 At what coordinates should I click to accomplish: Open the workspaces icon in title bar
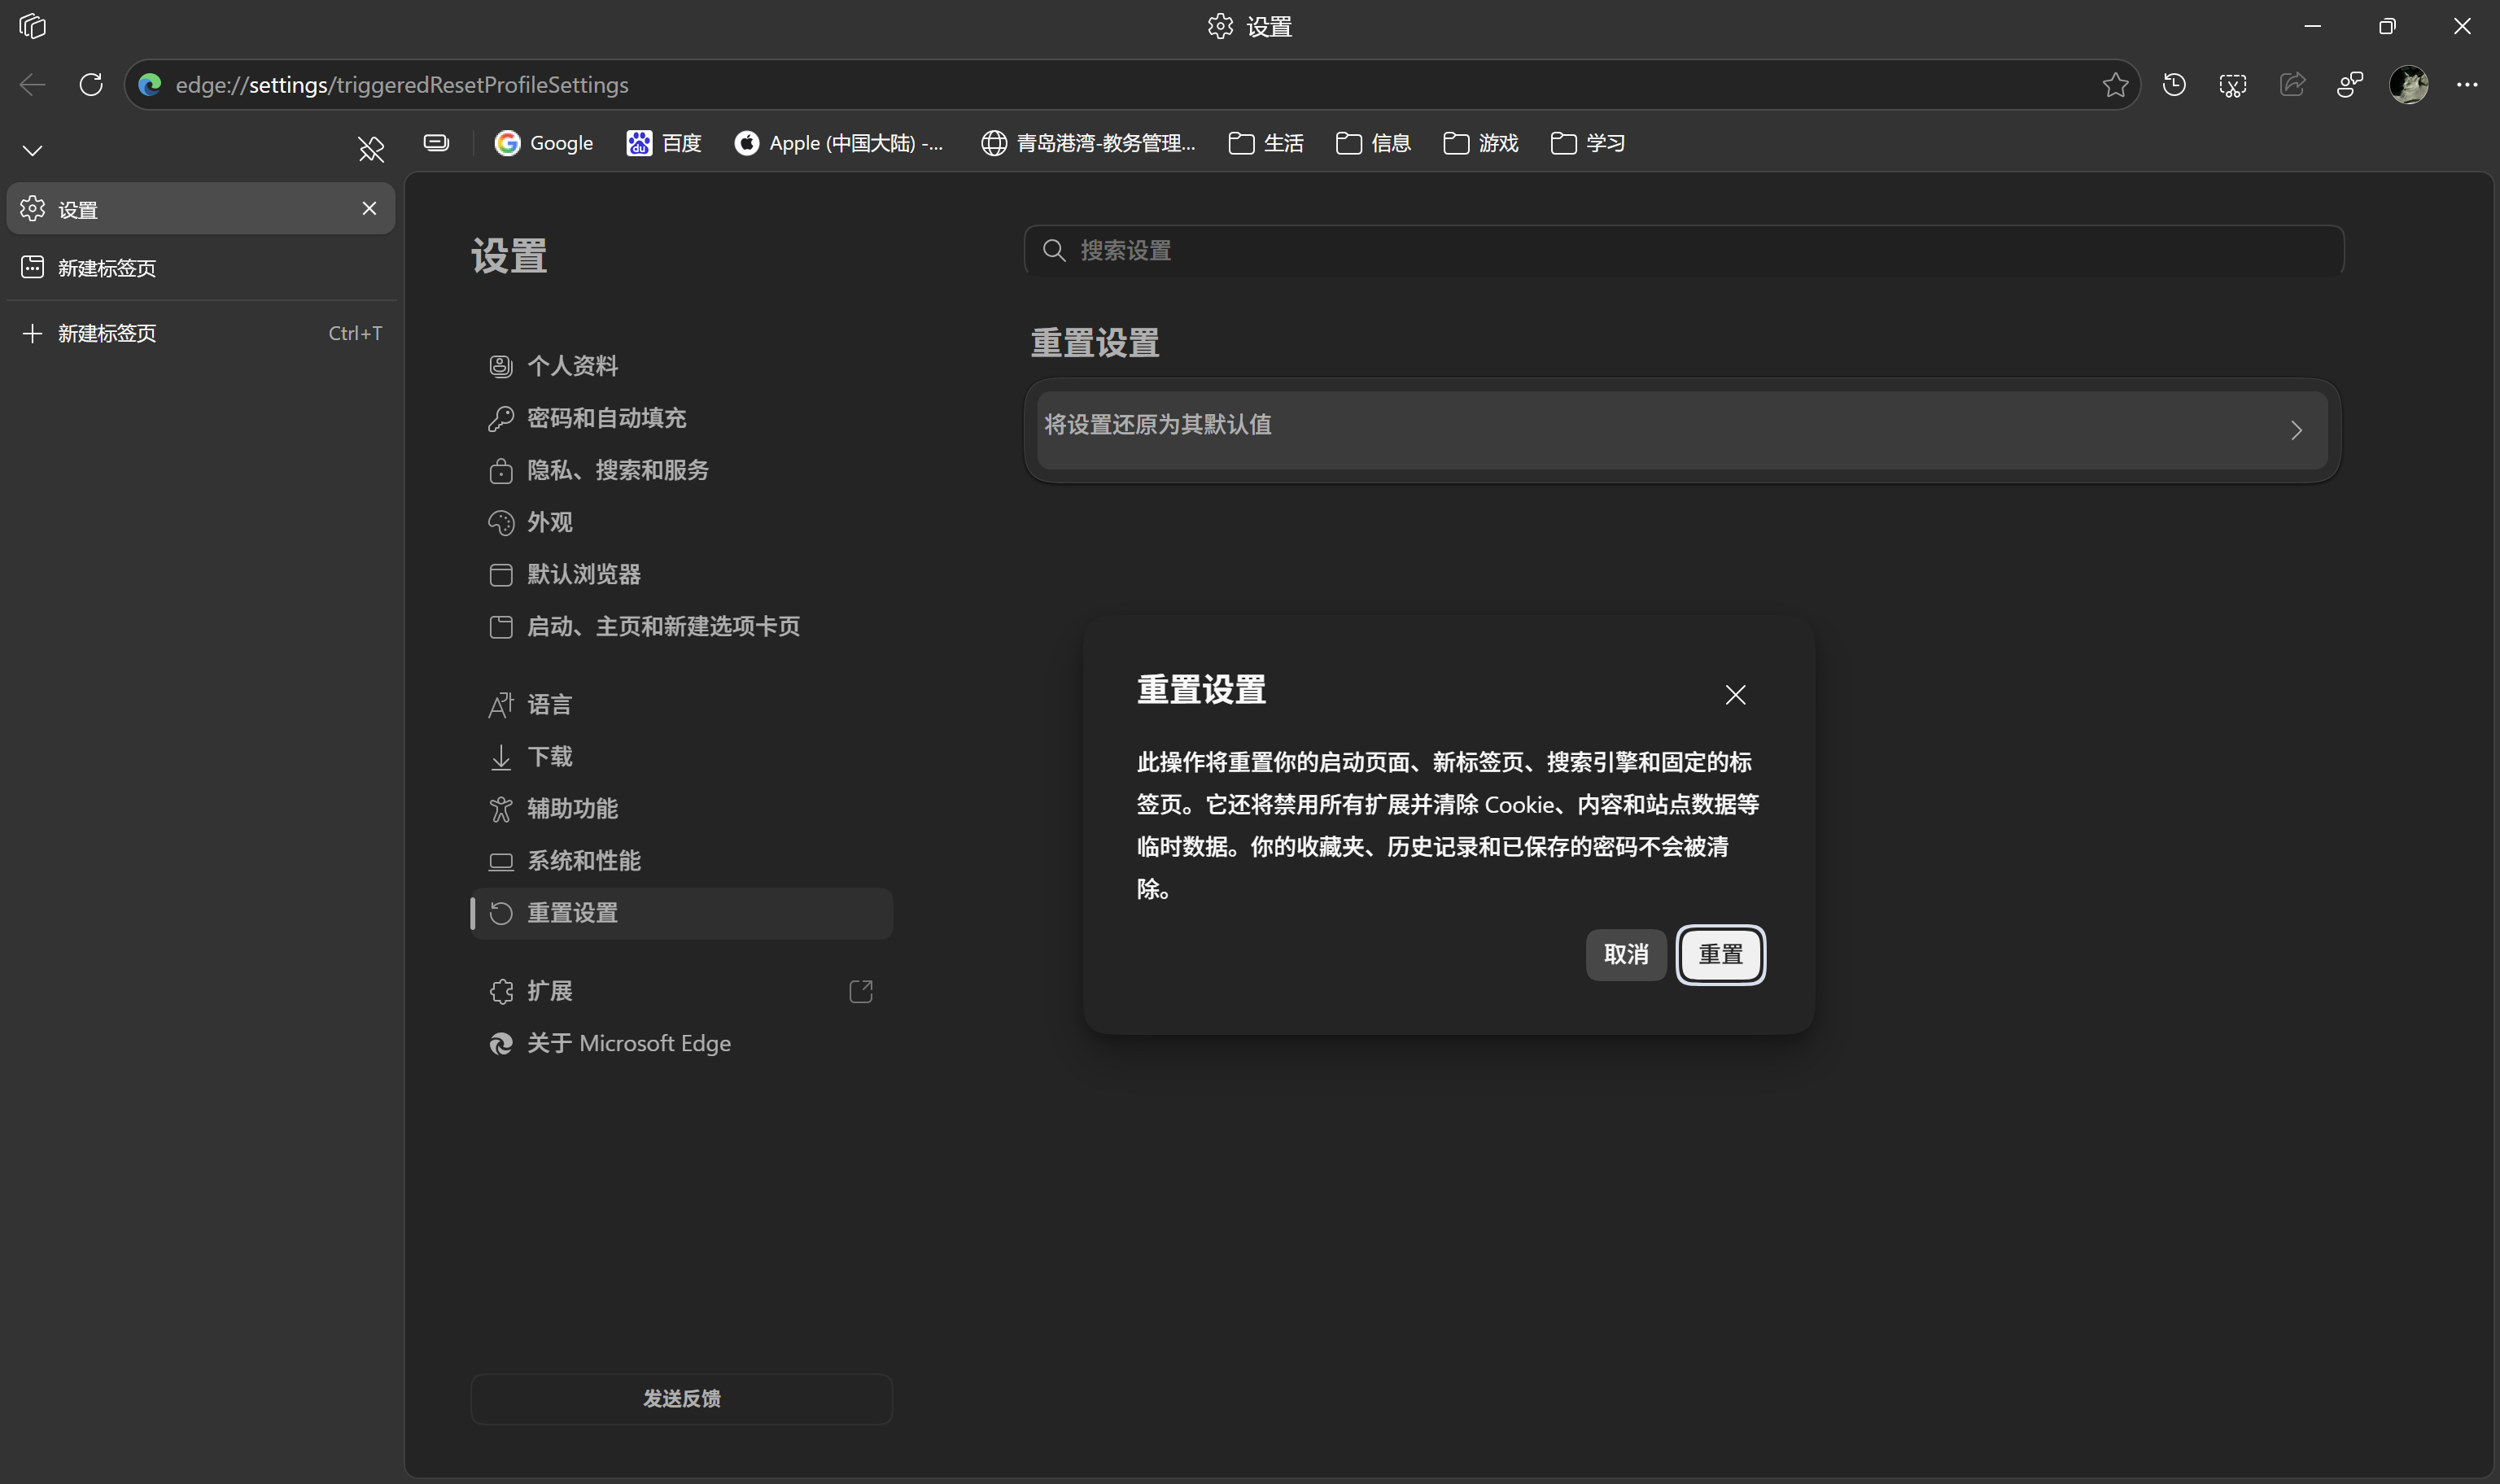(32, 26)
